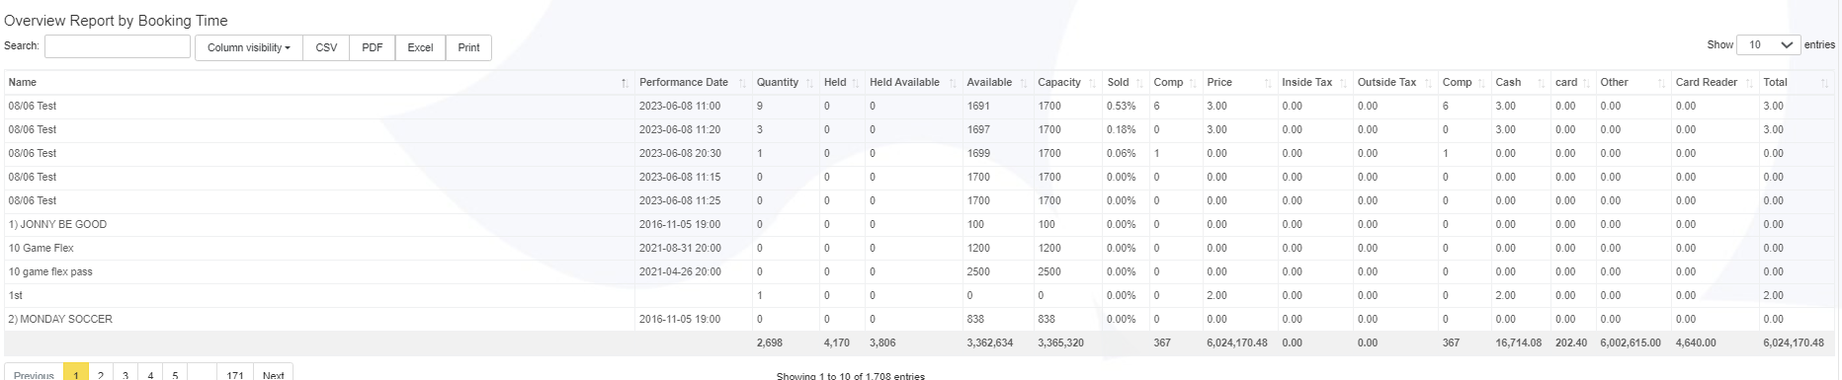Go to page 2 of results
The height and width of the screenshot is (380, 1842).
click(x=101, y=374)
